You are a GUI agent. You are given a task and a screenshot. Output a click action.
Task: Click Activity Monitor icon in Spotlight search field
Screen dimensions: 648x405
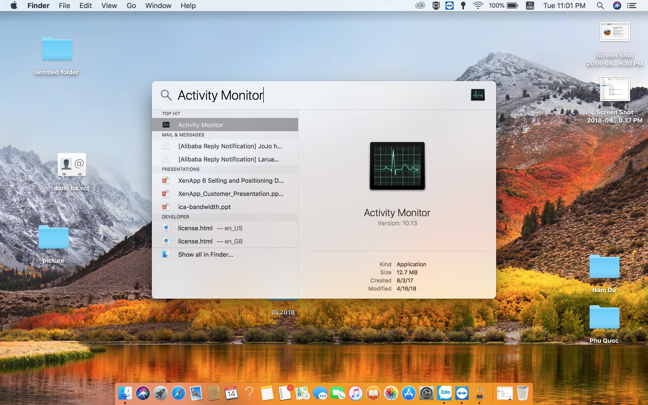478,95
